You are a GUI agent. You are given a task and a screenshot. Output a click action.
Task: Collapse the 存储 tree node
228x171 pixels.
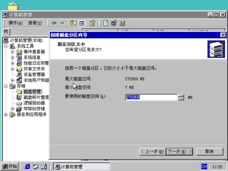pyautogui.click(x=6, y=86)
